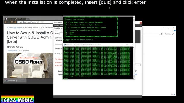Open Explorer address bar history dropdown

click(x=159, y=34)
